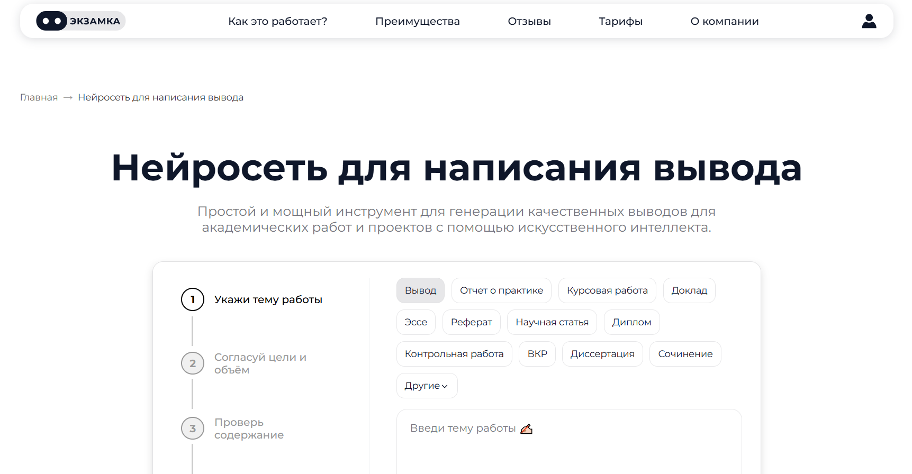Viewport: 912px width, 474px height.
Task: Select the Вывод work type chip
Action: coord(420,290)
